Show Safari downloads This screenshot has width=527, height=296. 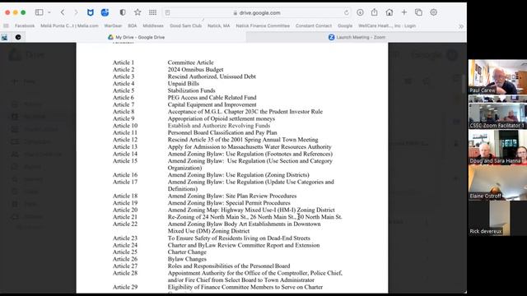click(360, 12)
